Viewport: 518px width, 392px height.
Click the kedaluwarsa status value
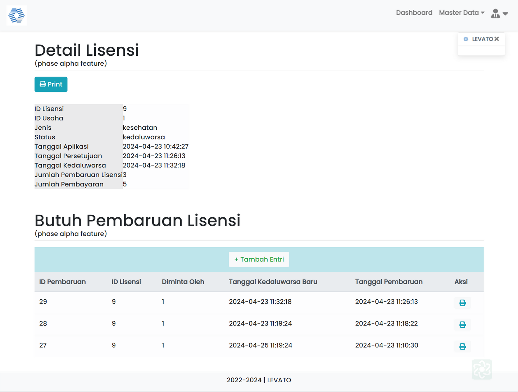click(144, 137)
